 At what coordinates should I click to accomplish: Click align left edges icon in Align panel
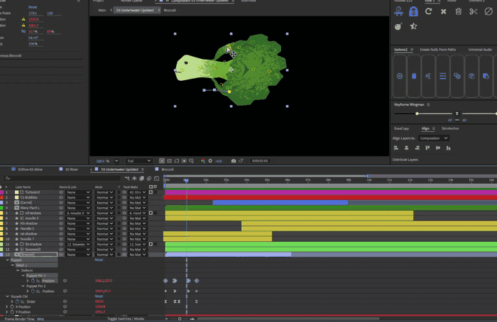[396, 148]
